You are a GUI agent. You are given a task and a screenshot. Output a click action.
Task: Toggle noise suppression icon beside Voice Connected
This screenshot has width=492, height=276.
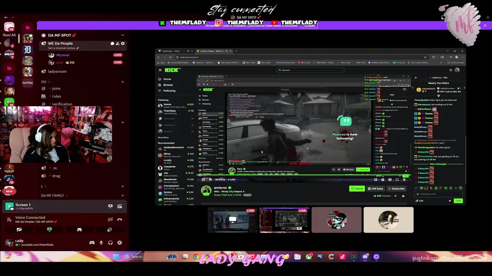(x=110, y=220)
